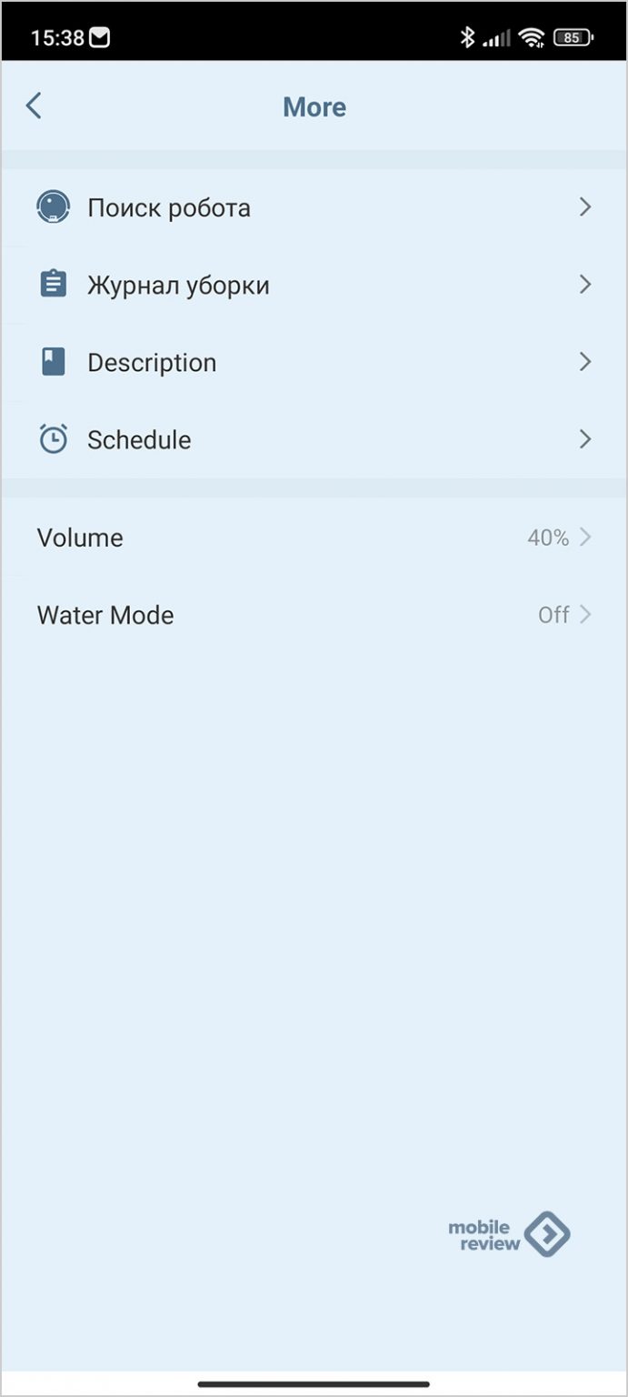
Task: Expand the Description row chevron
Action: click(585, 362)
